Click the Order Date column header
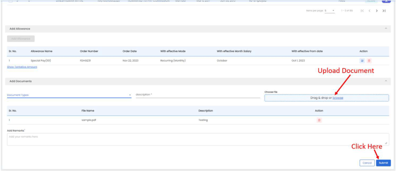Viewport: 396px width, 171px height. tap(130, 51)
